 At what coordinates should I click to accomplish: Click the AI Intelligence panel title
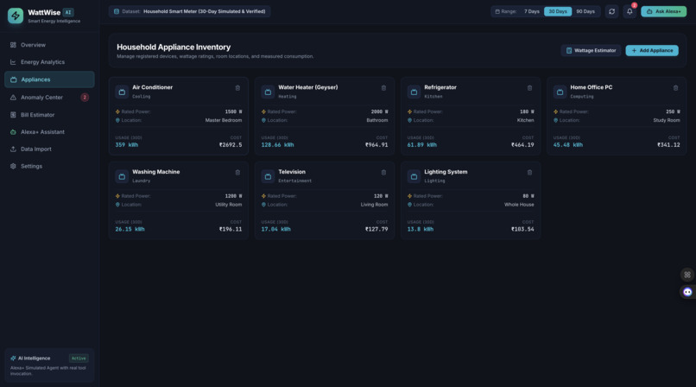click(x=34, y=358)
